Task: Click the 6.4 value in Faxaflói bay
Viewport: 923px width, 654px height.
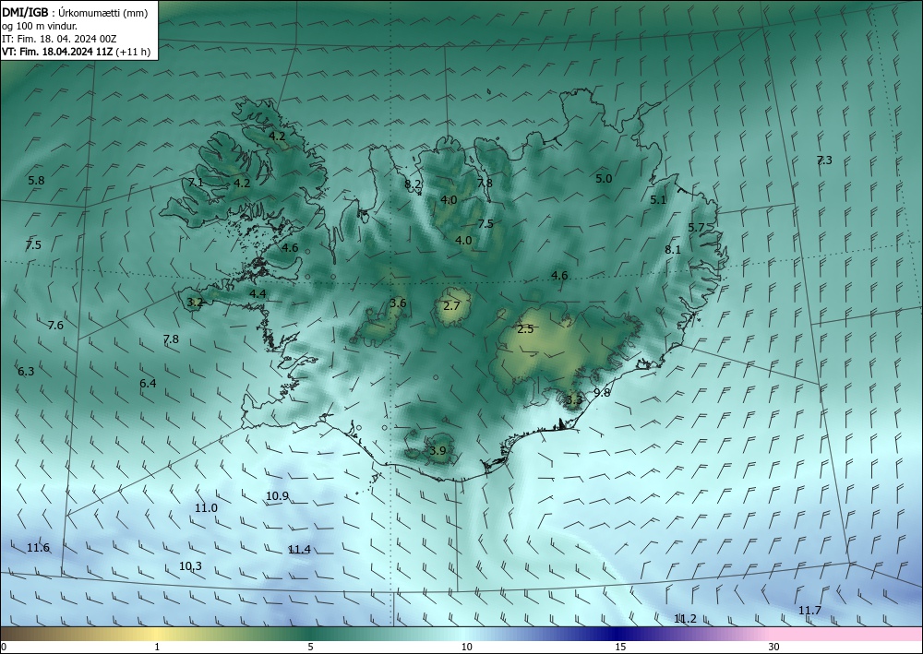Action: [x=148, y=384]
